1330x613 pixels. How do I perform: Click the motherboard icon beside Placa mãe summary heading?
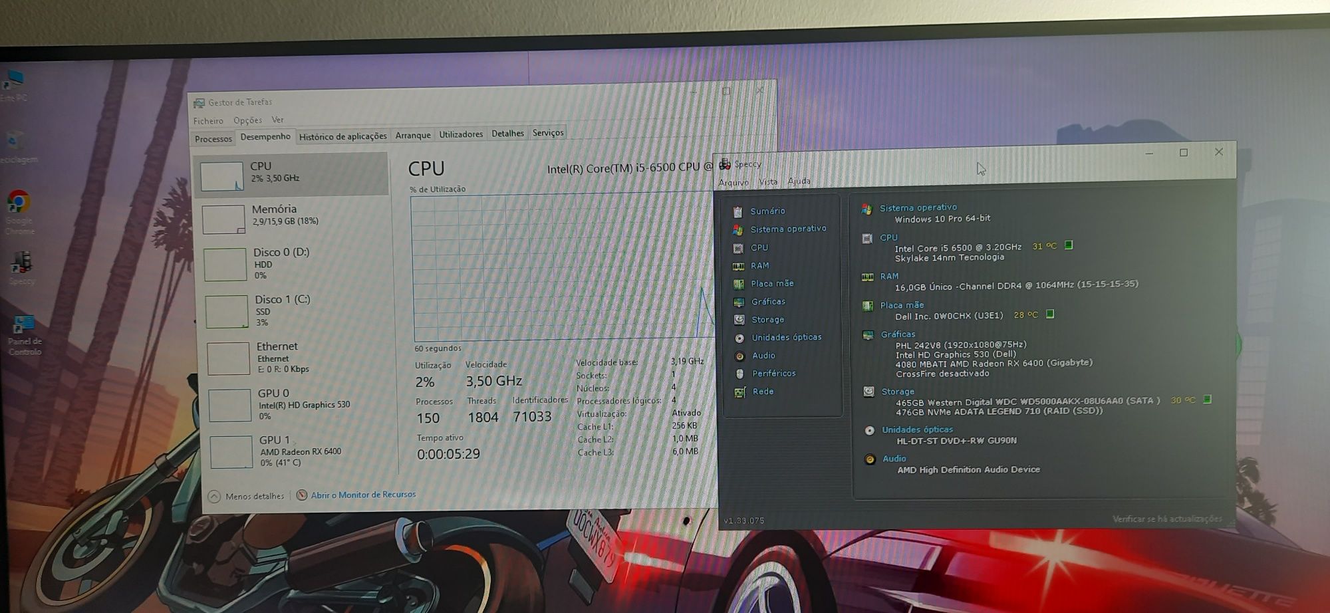click(x=868, y=306)
